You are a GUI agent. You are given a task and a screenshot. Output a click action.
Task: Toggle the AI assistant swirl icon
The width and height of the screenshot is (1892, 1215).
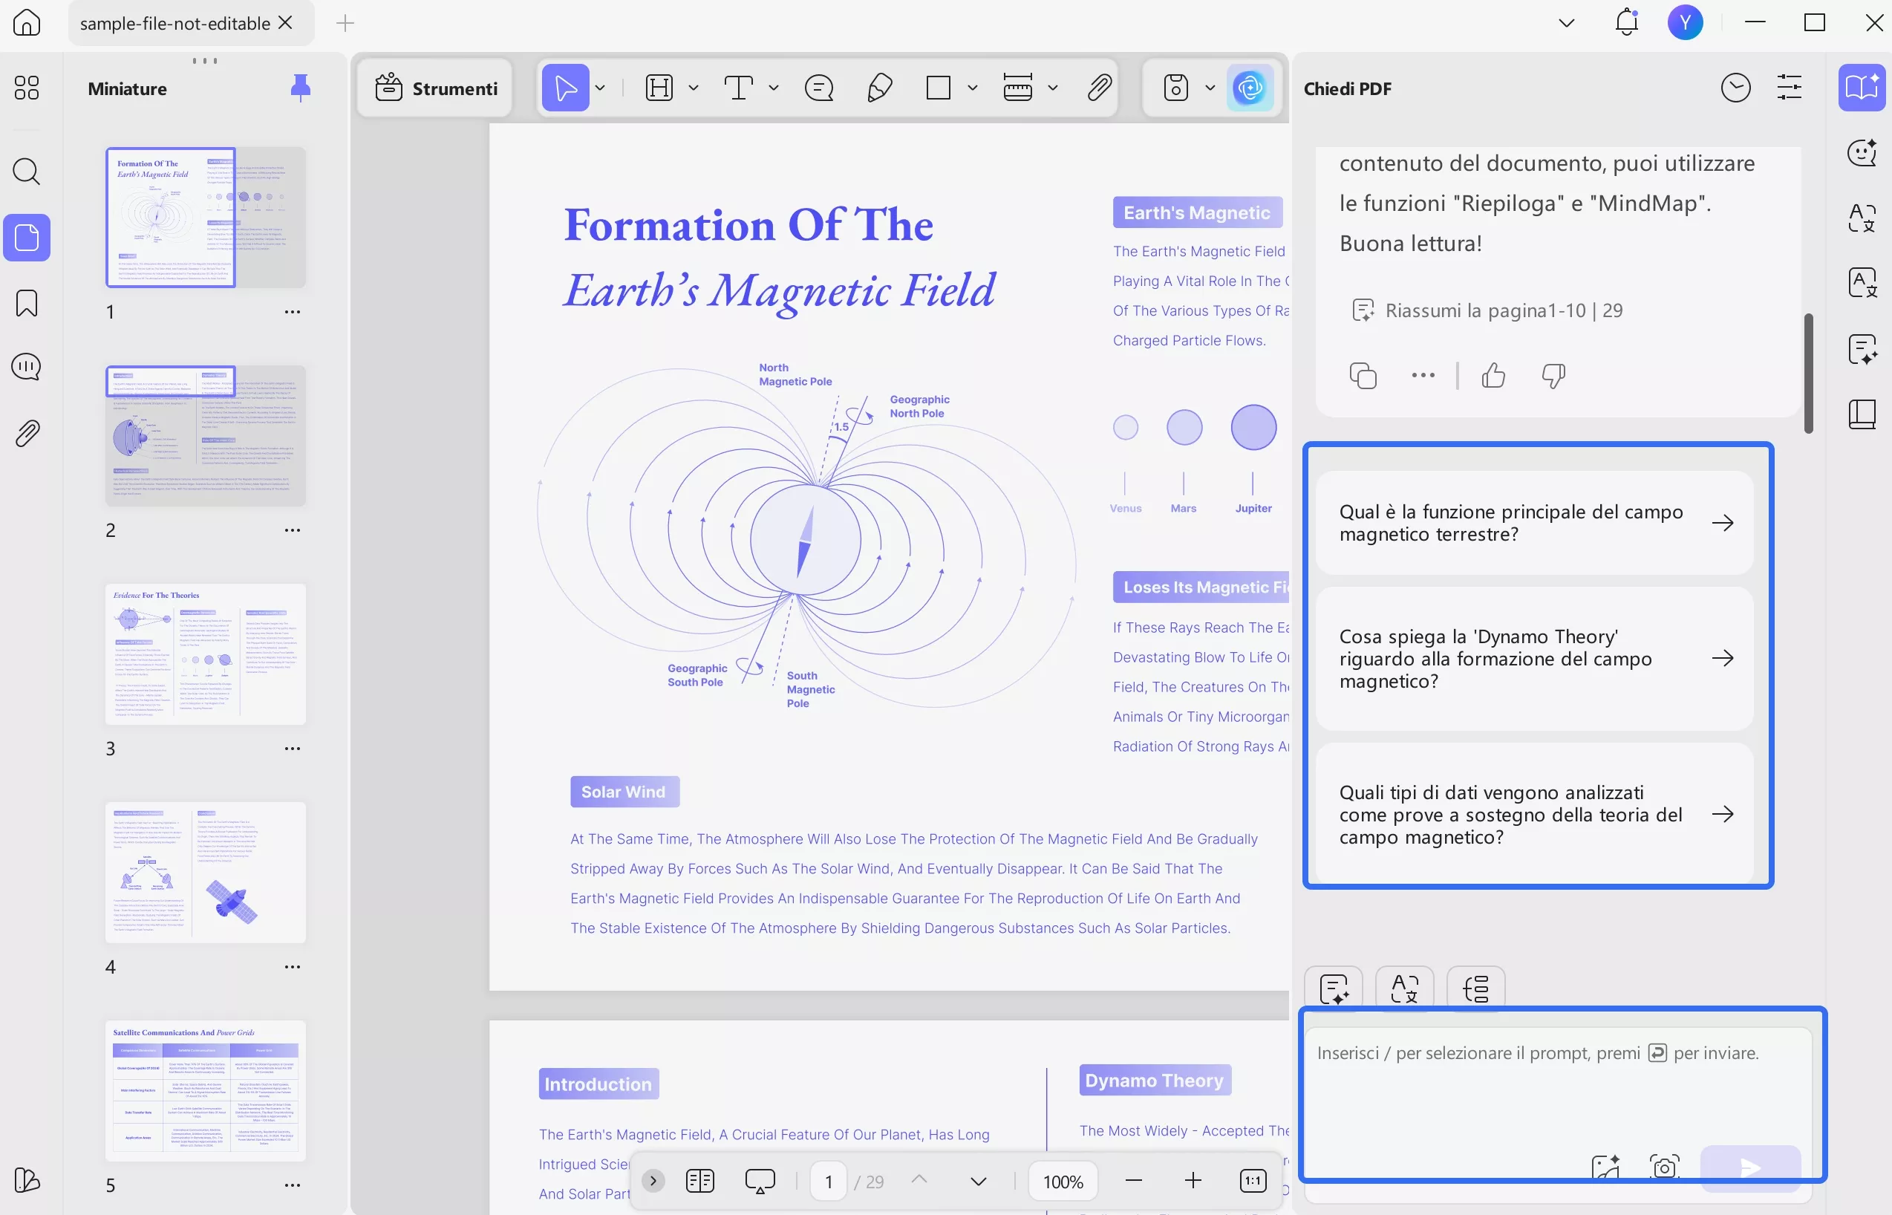(1250, 88)
